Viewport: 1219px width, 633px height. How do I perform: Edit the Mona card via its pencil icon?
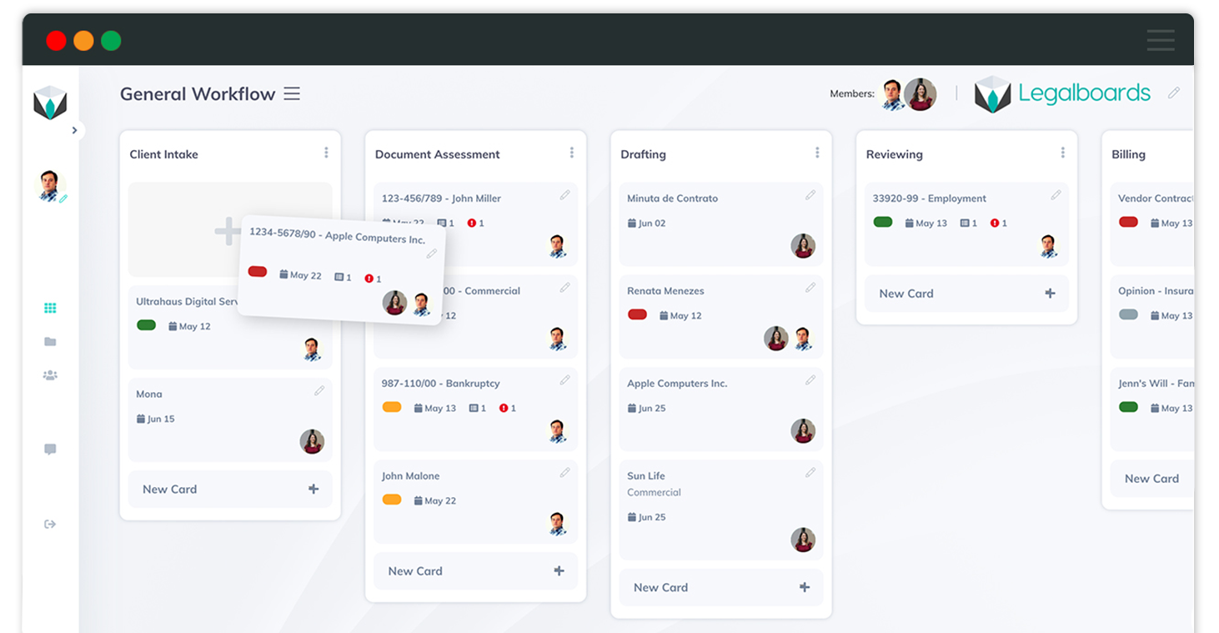click(320, 390)
